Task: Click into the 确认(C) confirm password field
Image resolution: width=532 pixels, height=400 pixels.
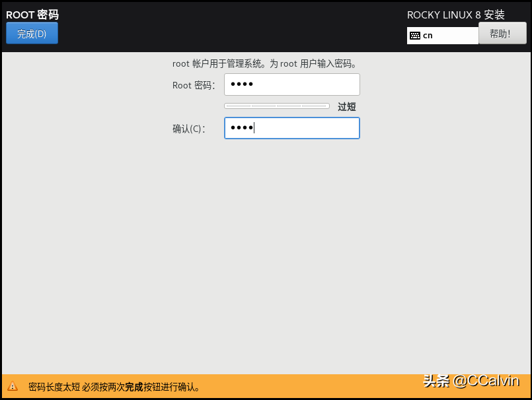Action: pyautogui.click(x=292, y=128)
